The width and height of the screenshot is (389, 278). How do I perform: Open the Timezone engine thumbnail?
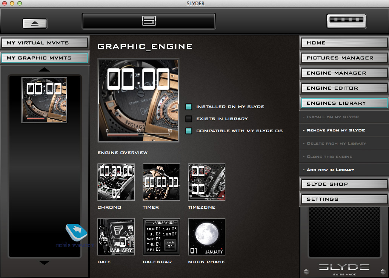pos(207,182)
